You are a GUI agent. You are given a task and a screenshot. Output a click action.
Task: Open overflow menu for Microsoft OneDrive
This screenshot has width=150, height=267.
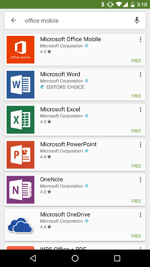coord(141,215)
